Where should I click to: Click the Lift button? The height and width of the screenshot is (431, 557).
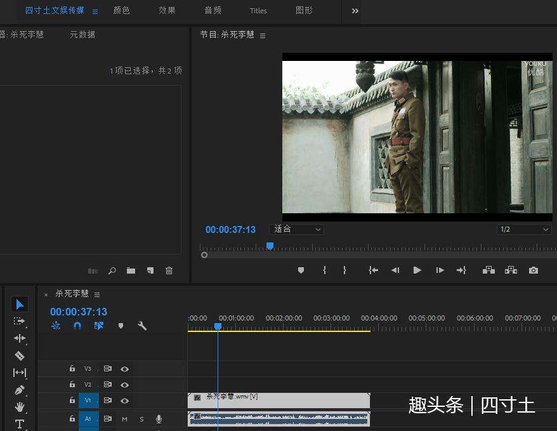click(x=488, y=270)
